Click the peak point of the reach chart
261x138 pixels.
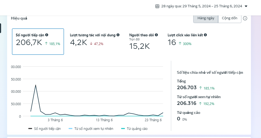[x=35, y=85]
